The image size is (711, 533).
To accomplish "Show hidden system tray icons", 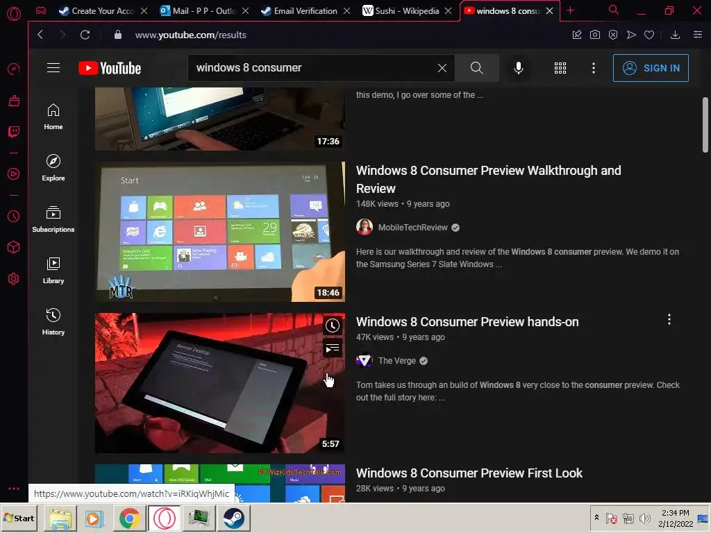I will tap(596, 518).
